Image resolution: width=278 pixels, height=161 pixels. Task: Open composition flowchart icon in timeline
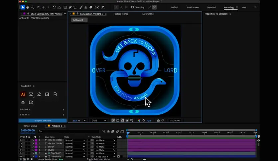click(x=103, y=132)
